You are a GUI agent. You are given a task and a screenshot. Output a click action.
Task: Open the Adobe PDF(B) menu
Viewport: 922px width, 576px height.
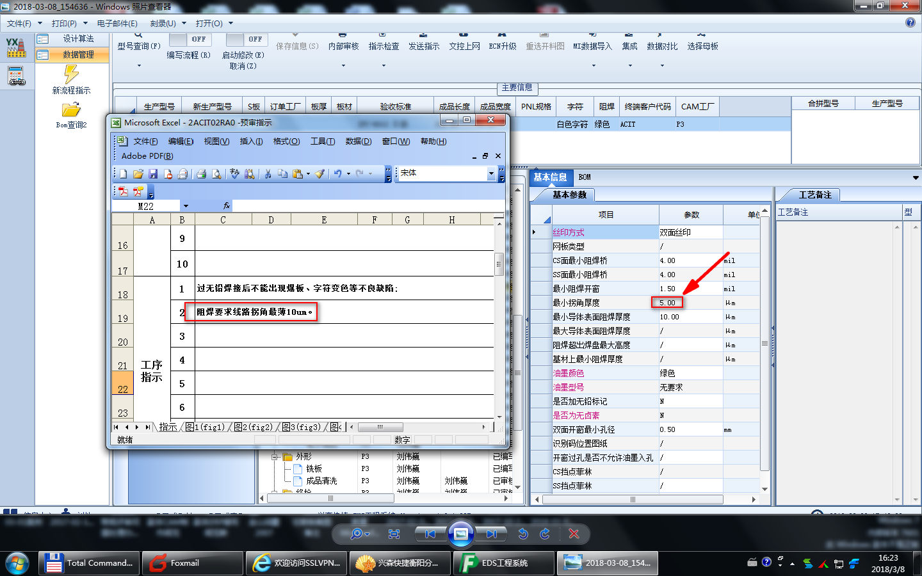(x=147, y=156)
